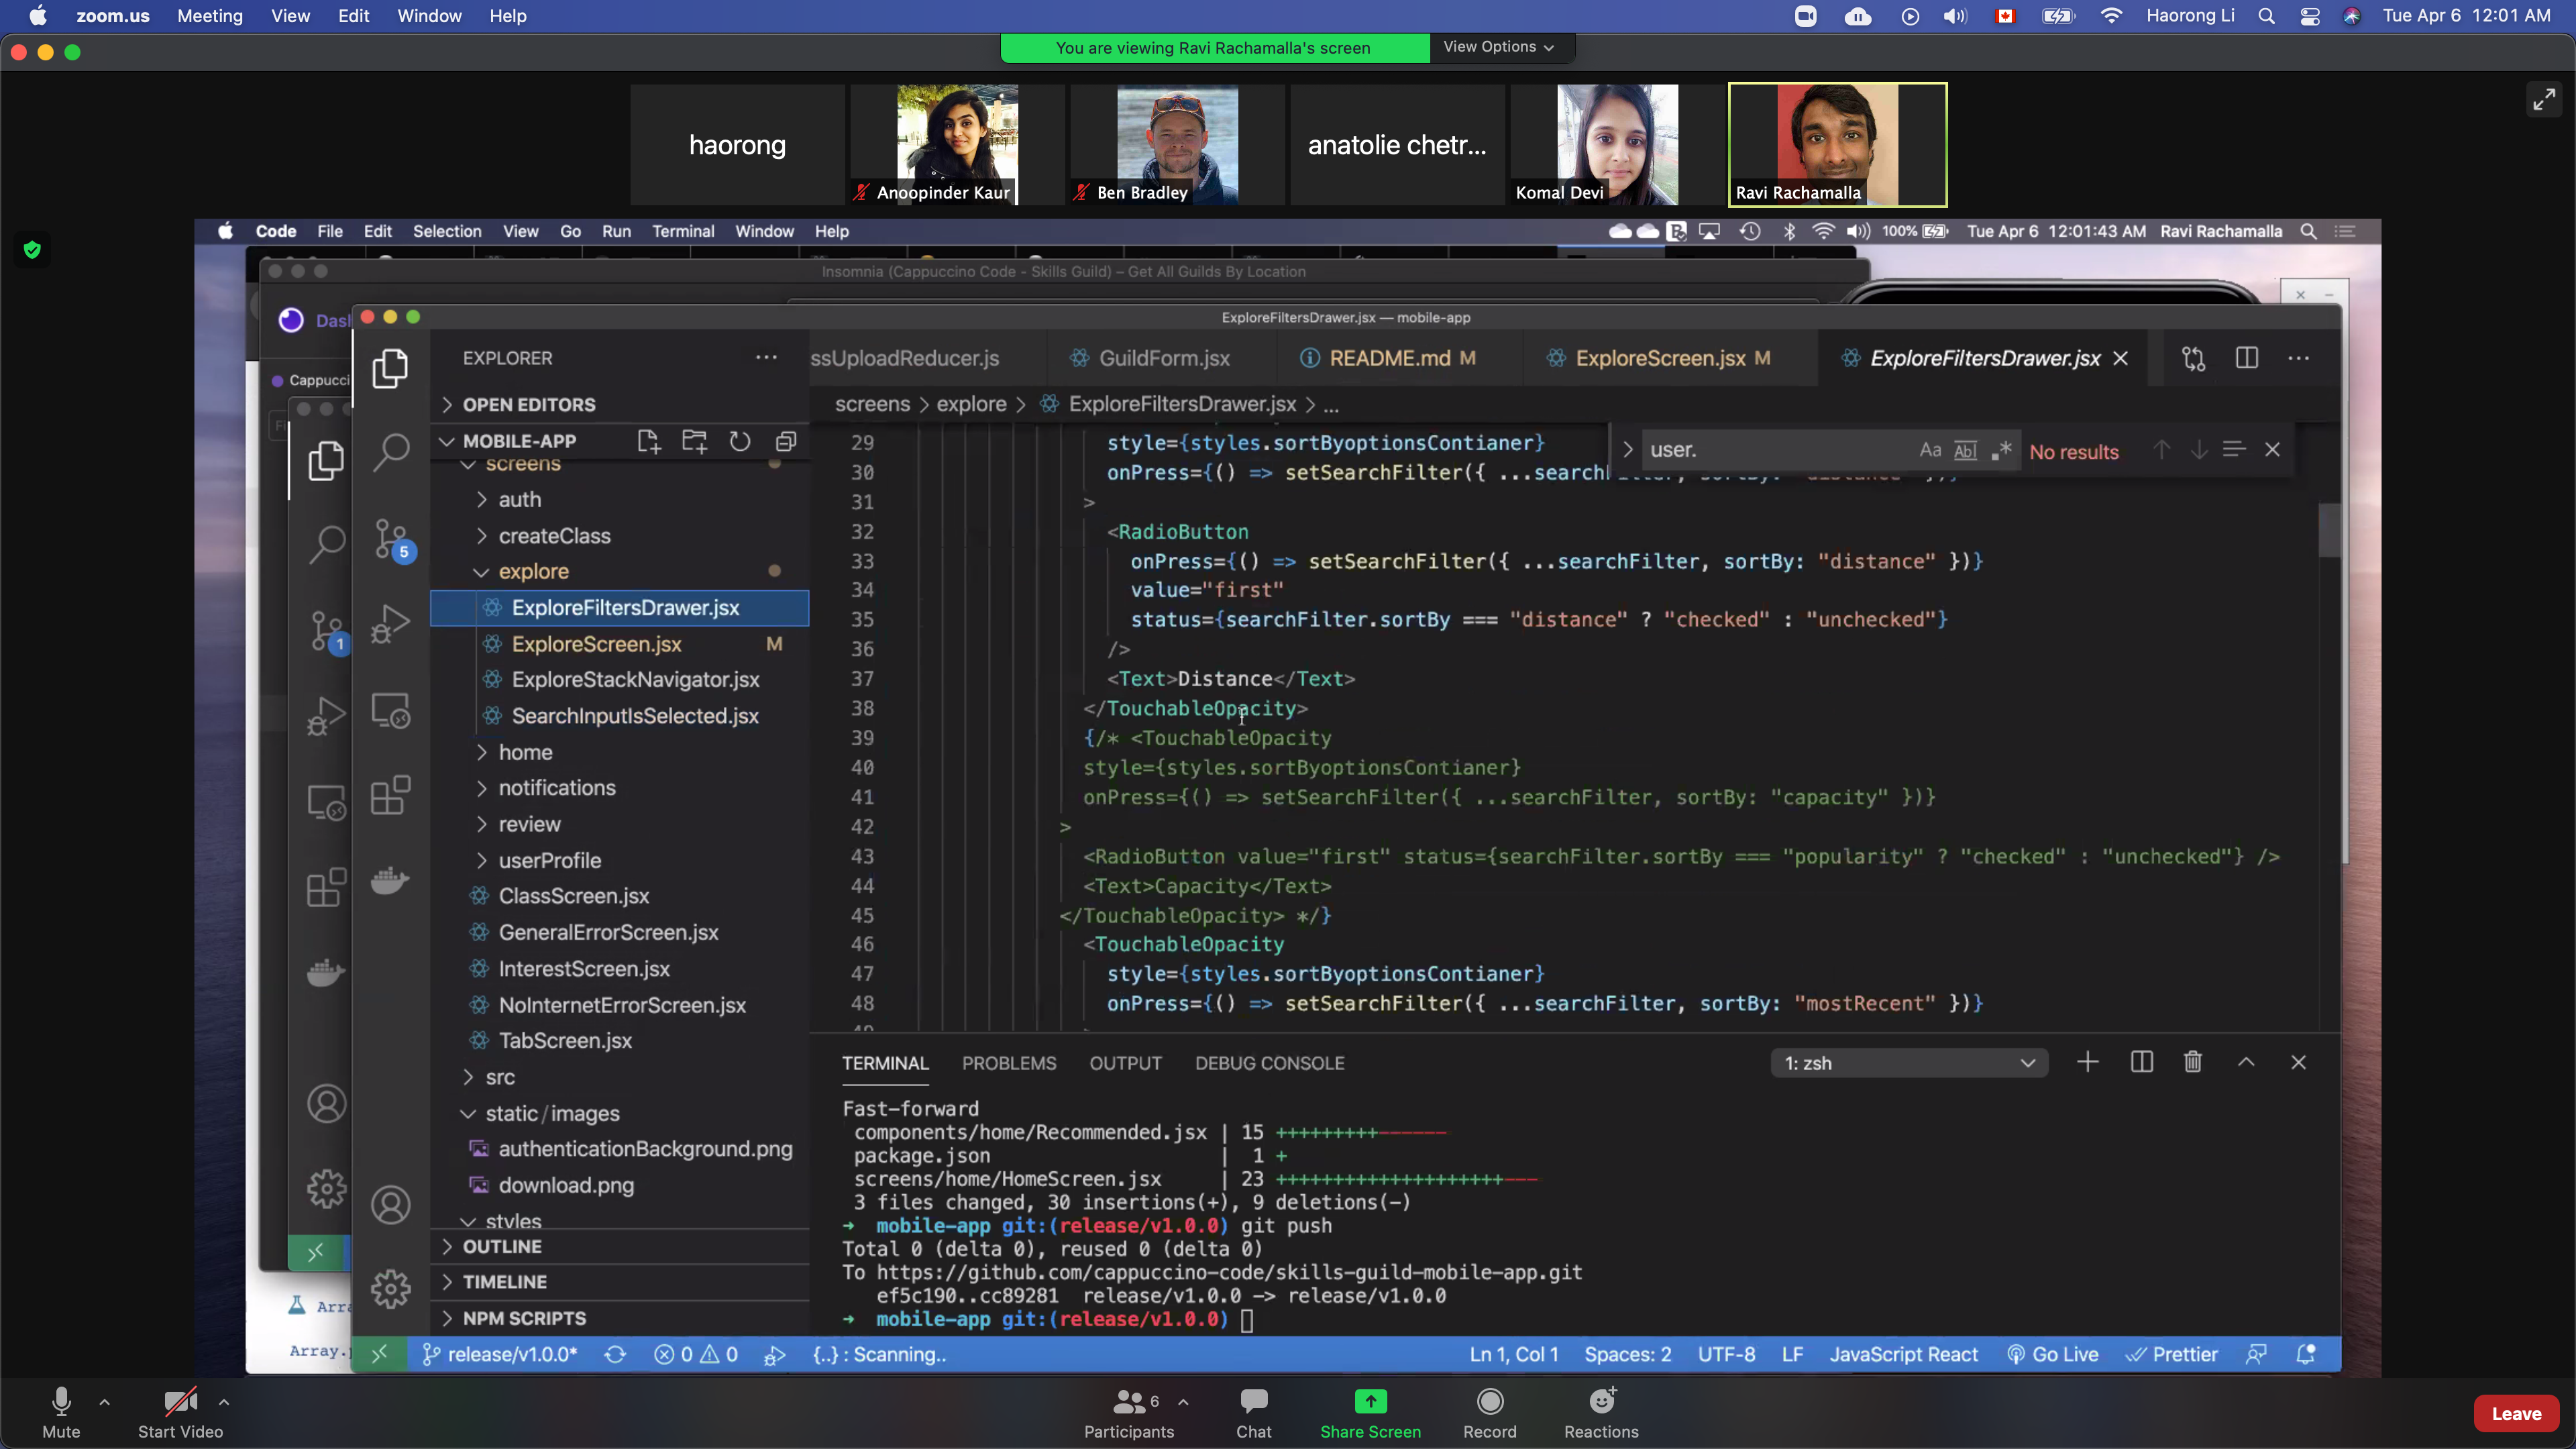Expand the OUTLINE section
Screen dimensions: 2576x1449
(502, 1247)
